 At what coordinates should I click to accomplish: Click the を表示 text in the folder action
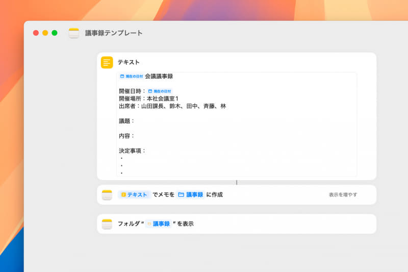click(185, 224)
